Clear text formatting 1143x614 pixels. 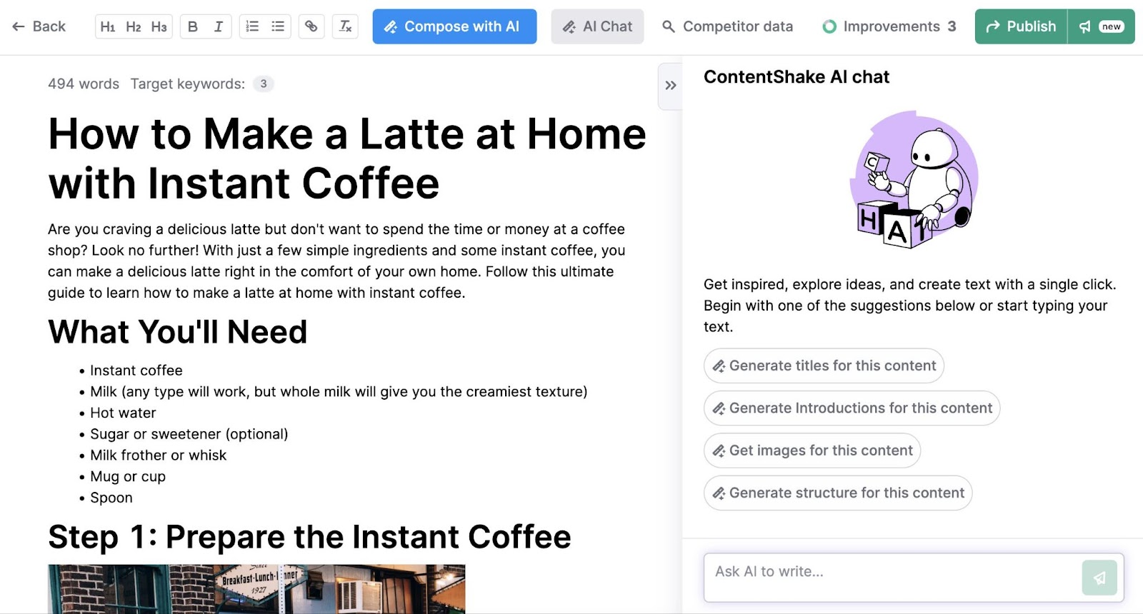[x=345, y=26]
